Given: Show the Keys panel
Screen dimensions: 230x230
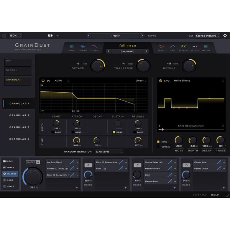Looking at the screenshot, I should [10, 161].
